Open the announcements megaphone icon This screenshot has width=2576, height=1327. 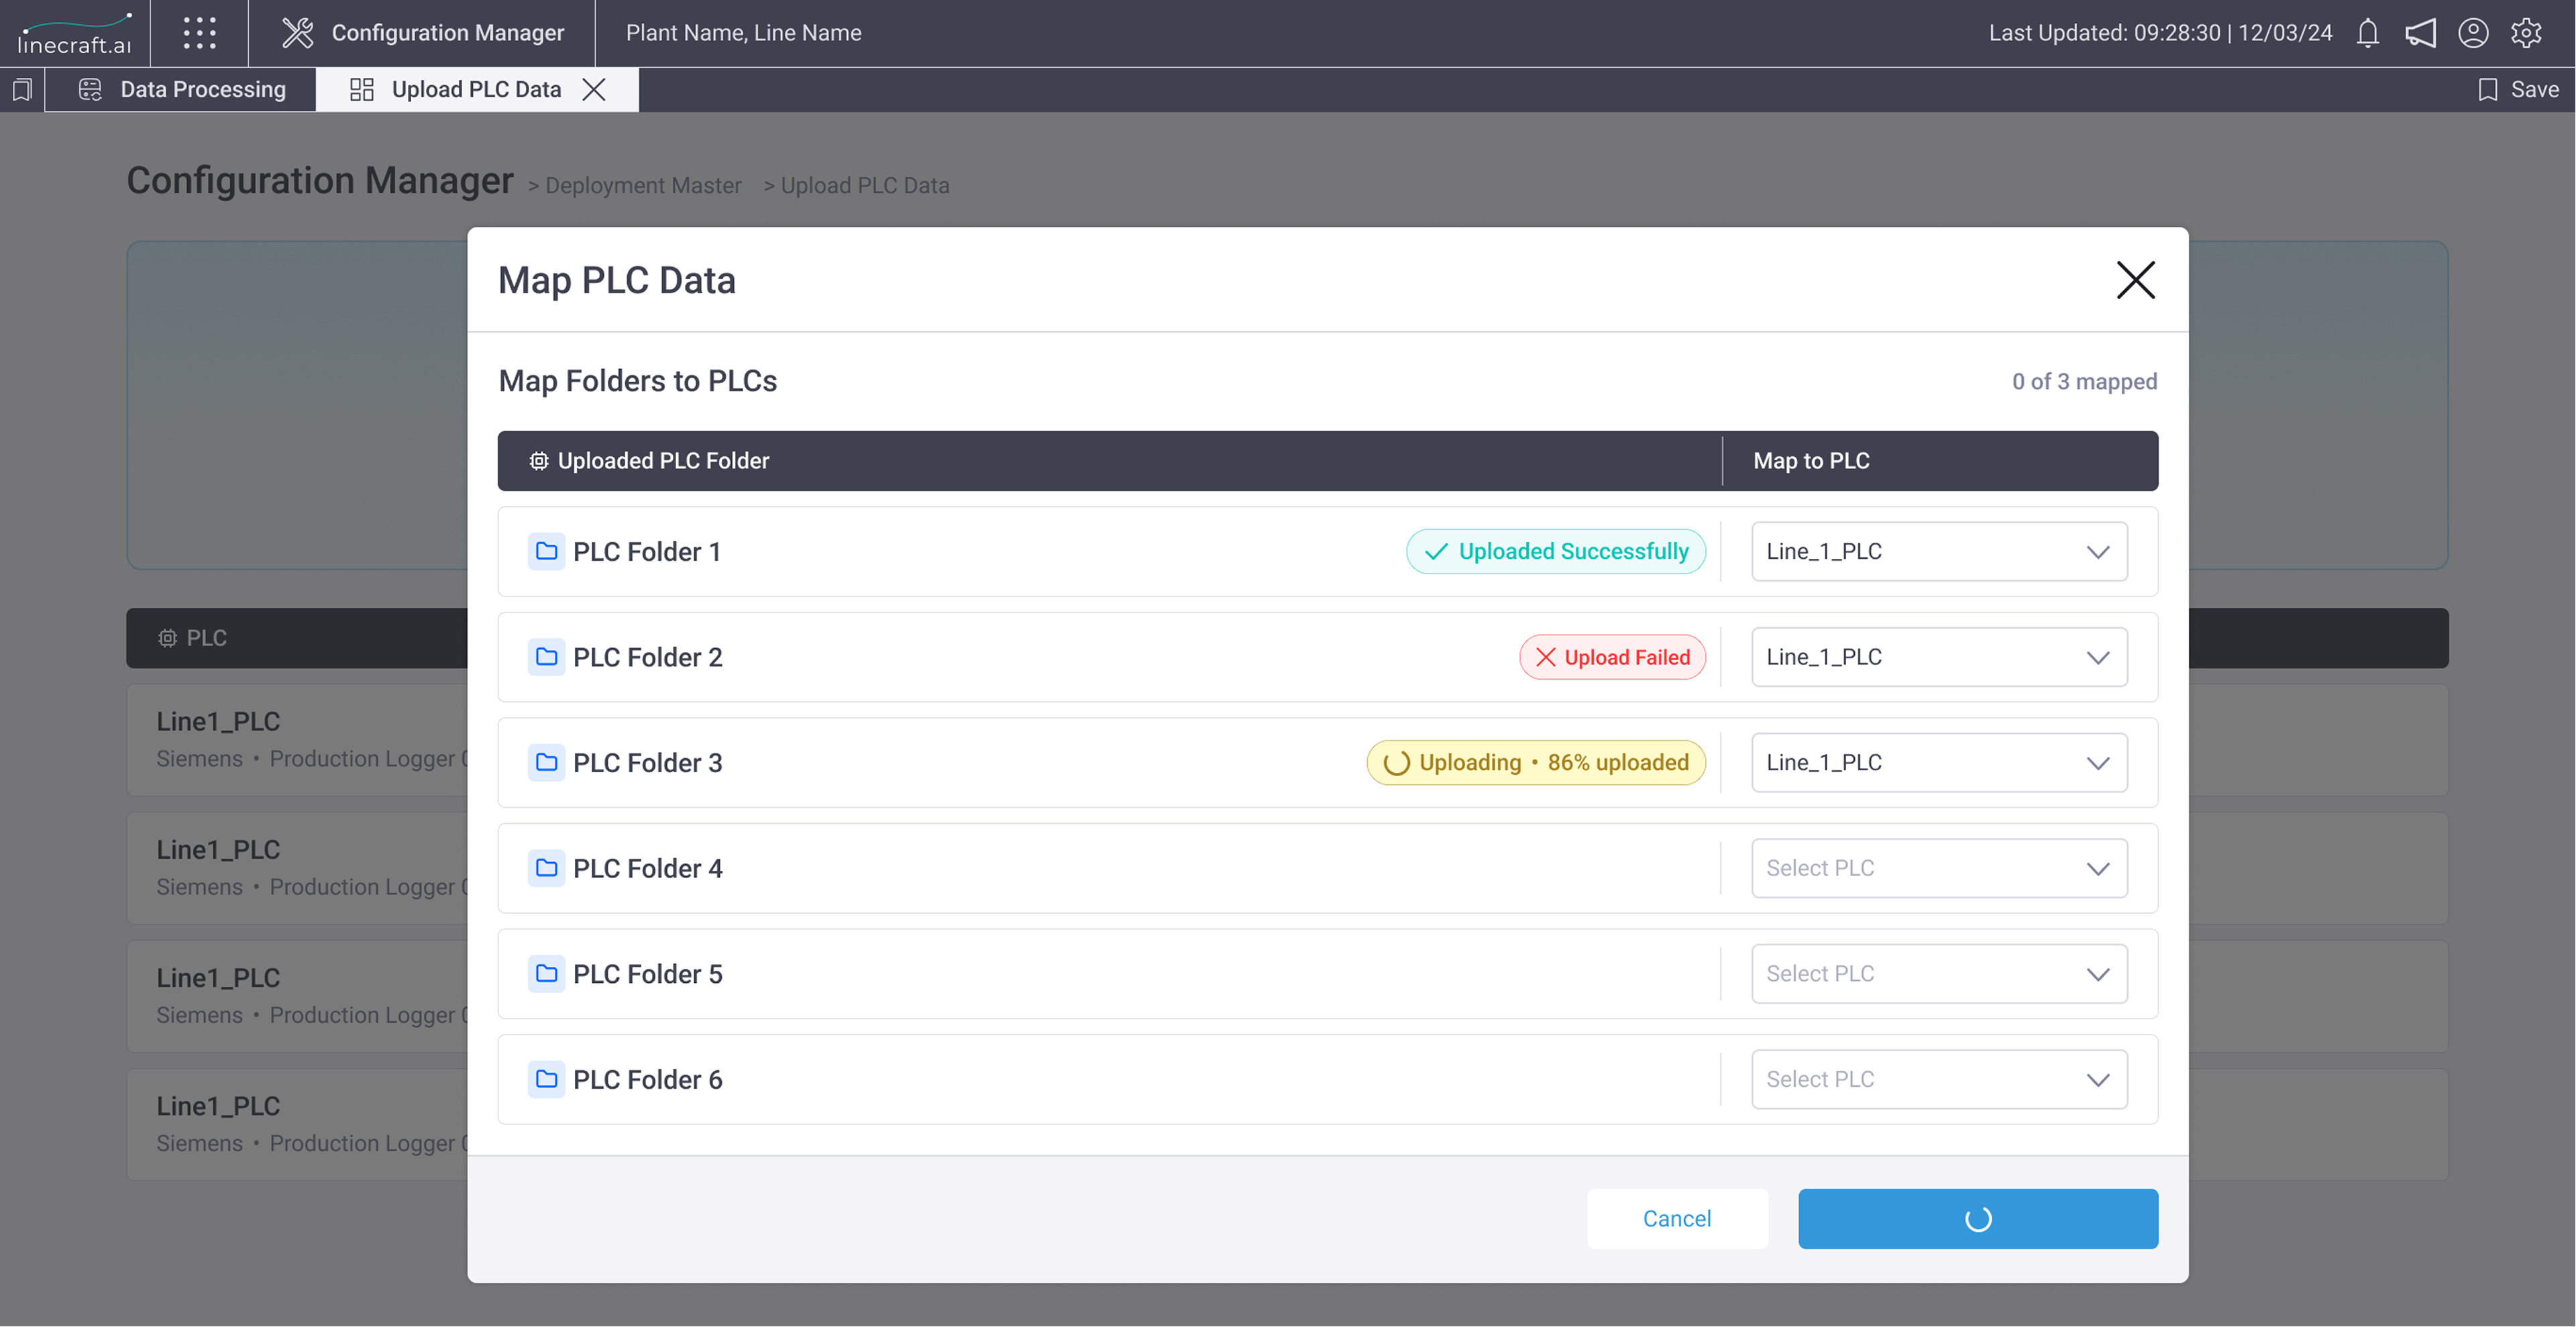[x=2420, y=33]
